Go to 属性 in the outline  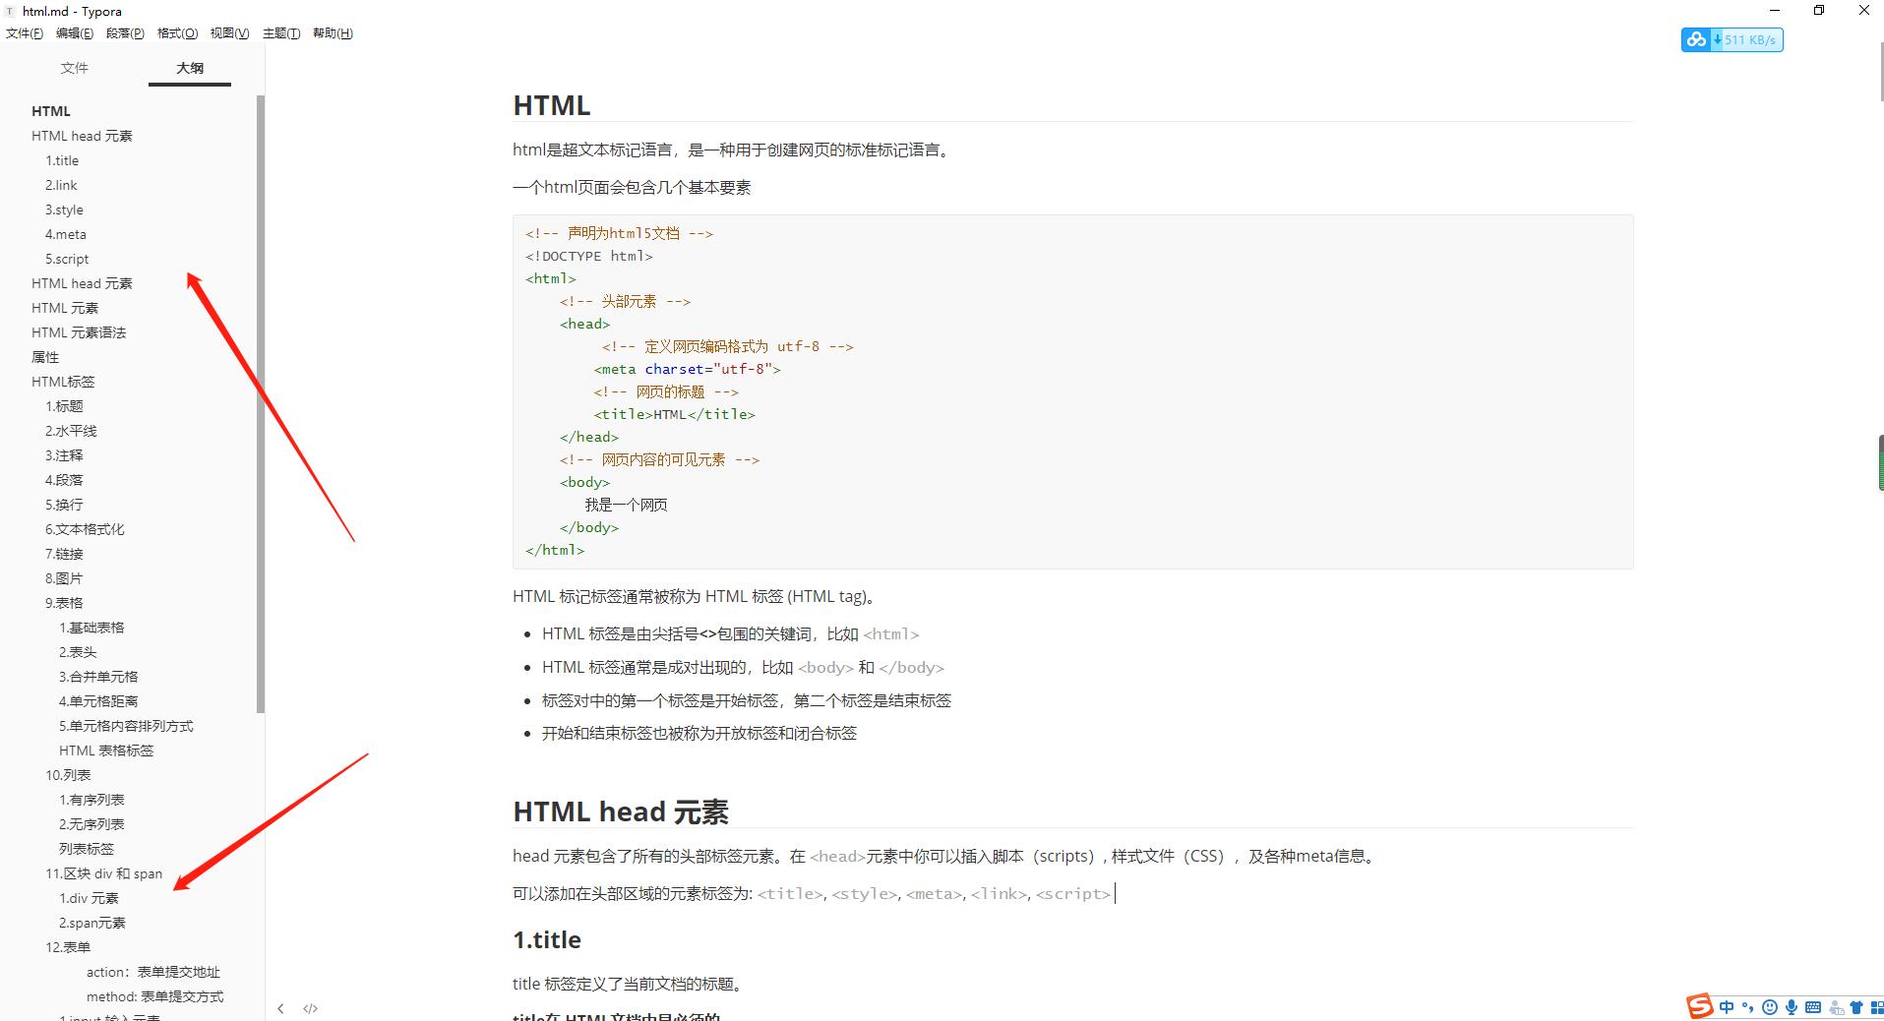pos(45,357)
